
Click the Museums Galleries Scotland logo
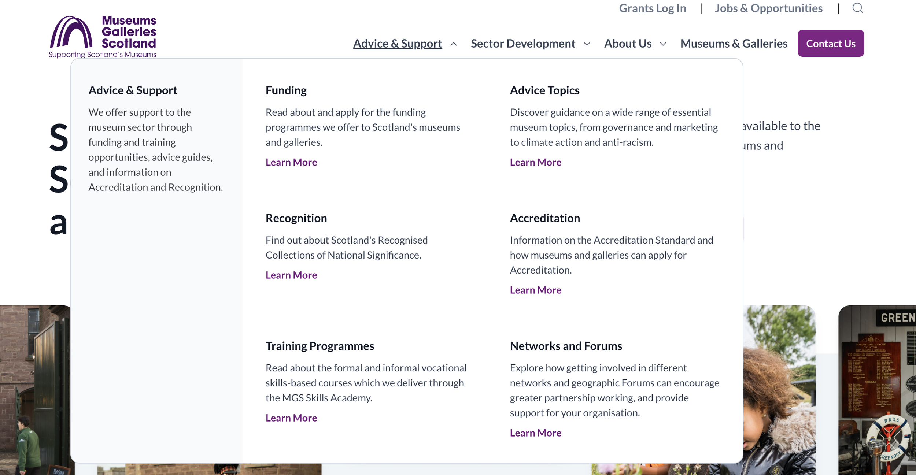click(103, 37)
